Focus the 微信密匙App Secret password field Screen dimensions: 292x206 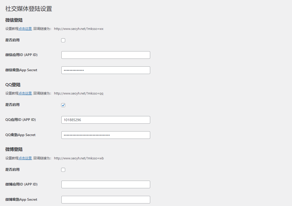tap(106, 70)
